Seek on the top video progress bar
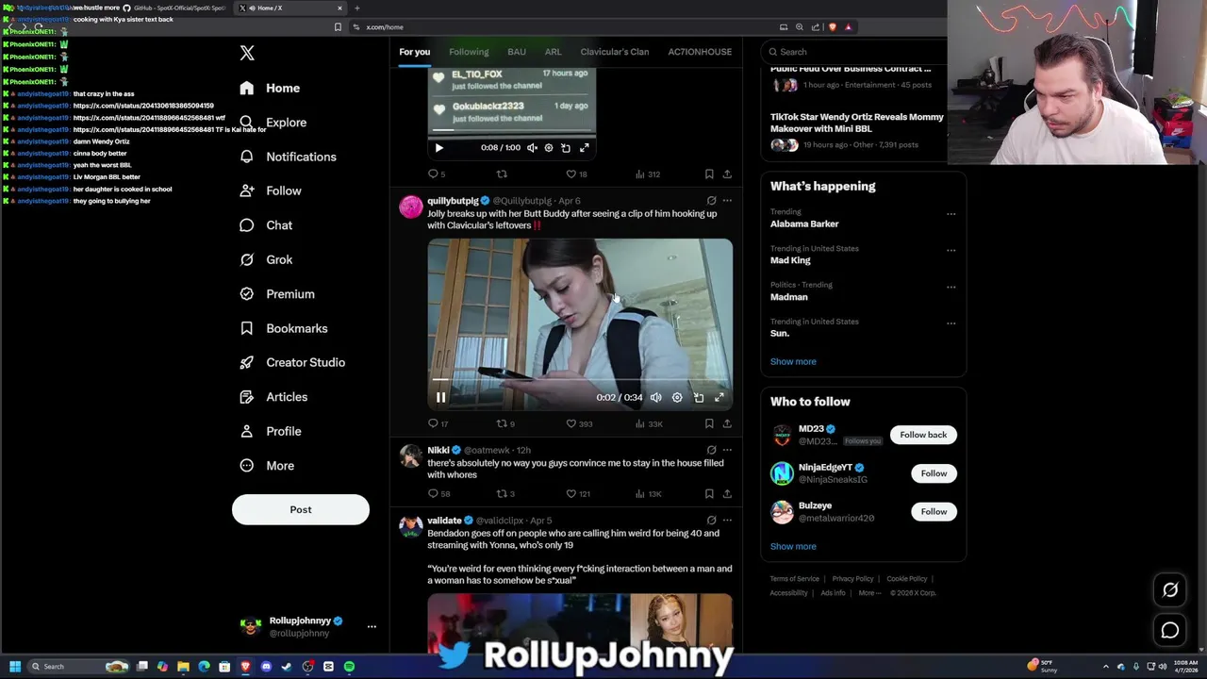 (x=512, y=131)
